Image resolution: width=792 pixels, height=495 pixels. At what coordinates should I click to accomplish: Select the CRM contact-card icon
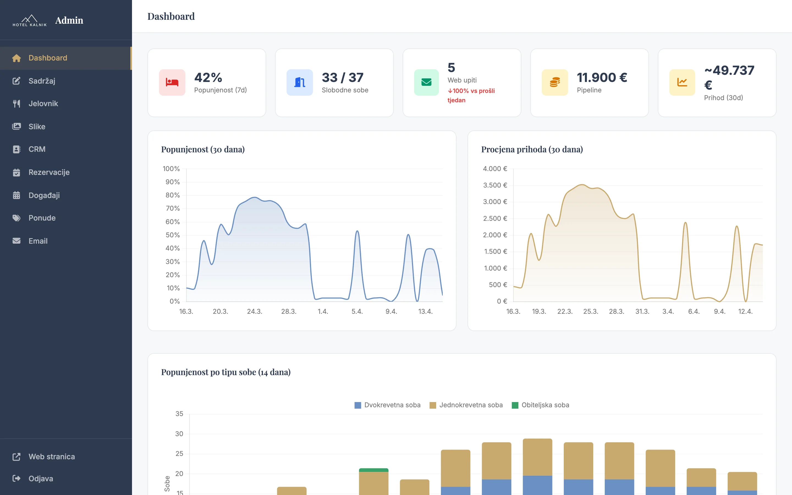click(x=16, y=149)
